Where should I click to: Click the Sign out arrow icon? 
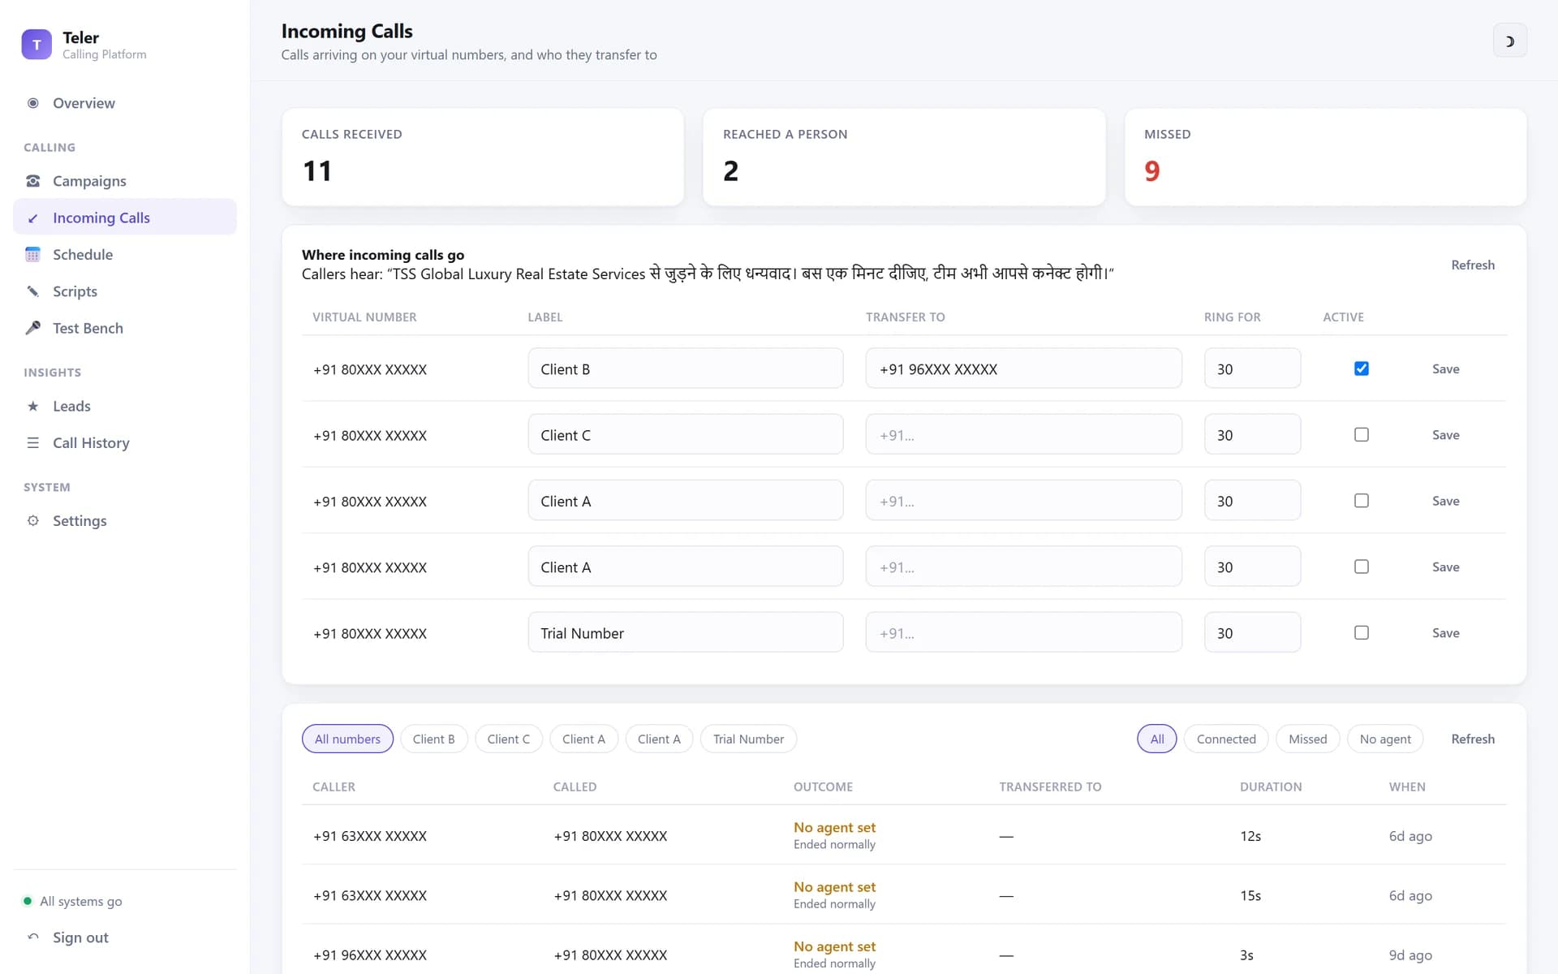pyautogui.click(x=33, y=937)
